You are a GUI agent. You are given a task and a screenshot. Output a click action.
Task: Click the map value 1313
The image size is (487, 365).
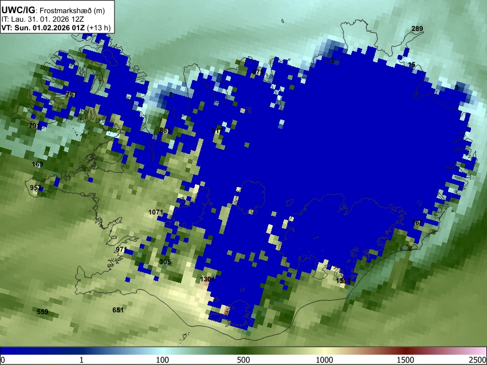(x=343, y=281)
